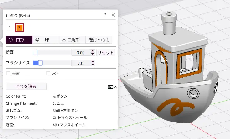Viewport: 230px width, 139px height.
Task: Select the 三角形 triangle brush tool
Action: tap(72, 40)
